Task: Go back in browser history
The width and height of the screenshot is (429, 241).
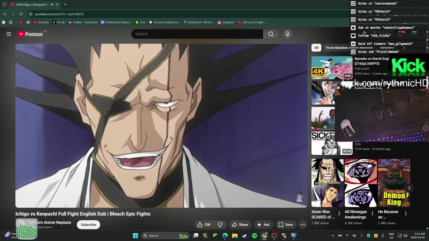Action: pos(5,14)
